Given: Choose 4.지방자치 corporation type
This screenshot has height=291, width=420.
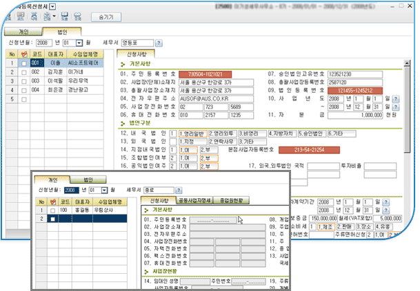Looking at the screenshot, I should tap(282, 133).
